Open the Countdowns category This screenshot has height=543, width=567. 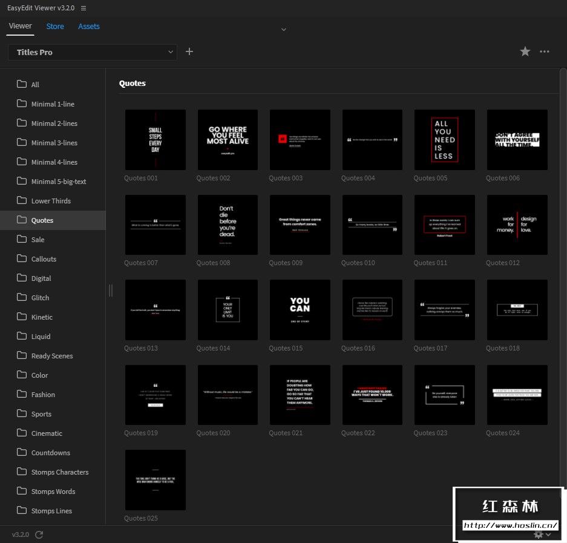click(x=50, y=453)
